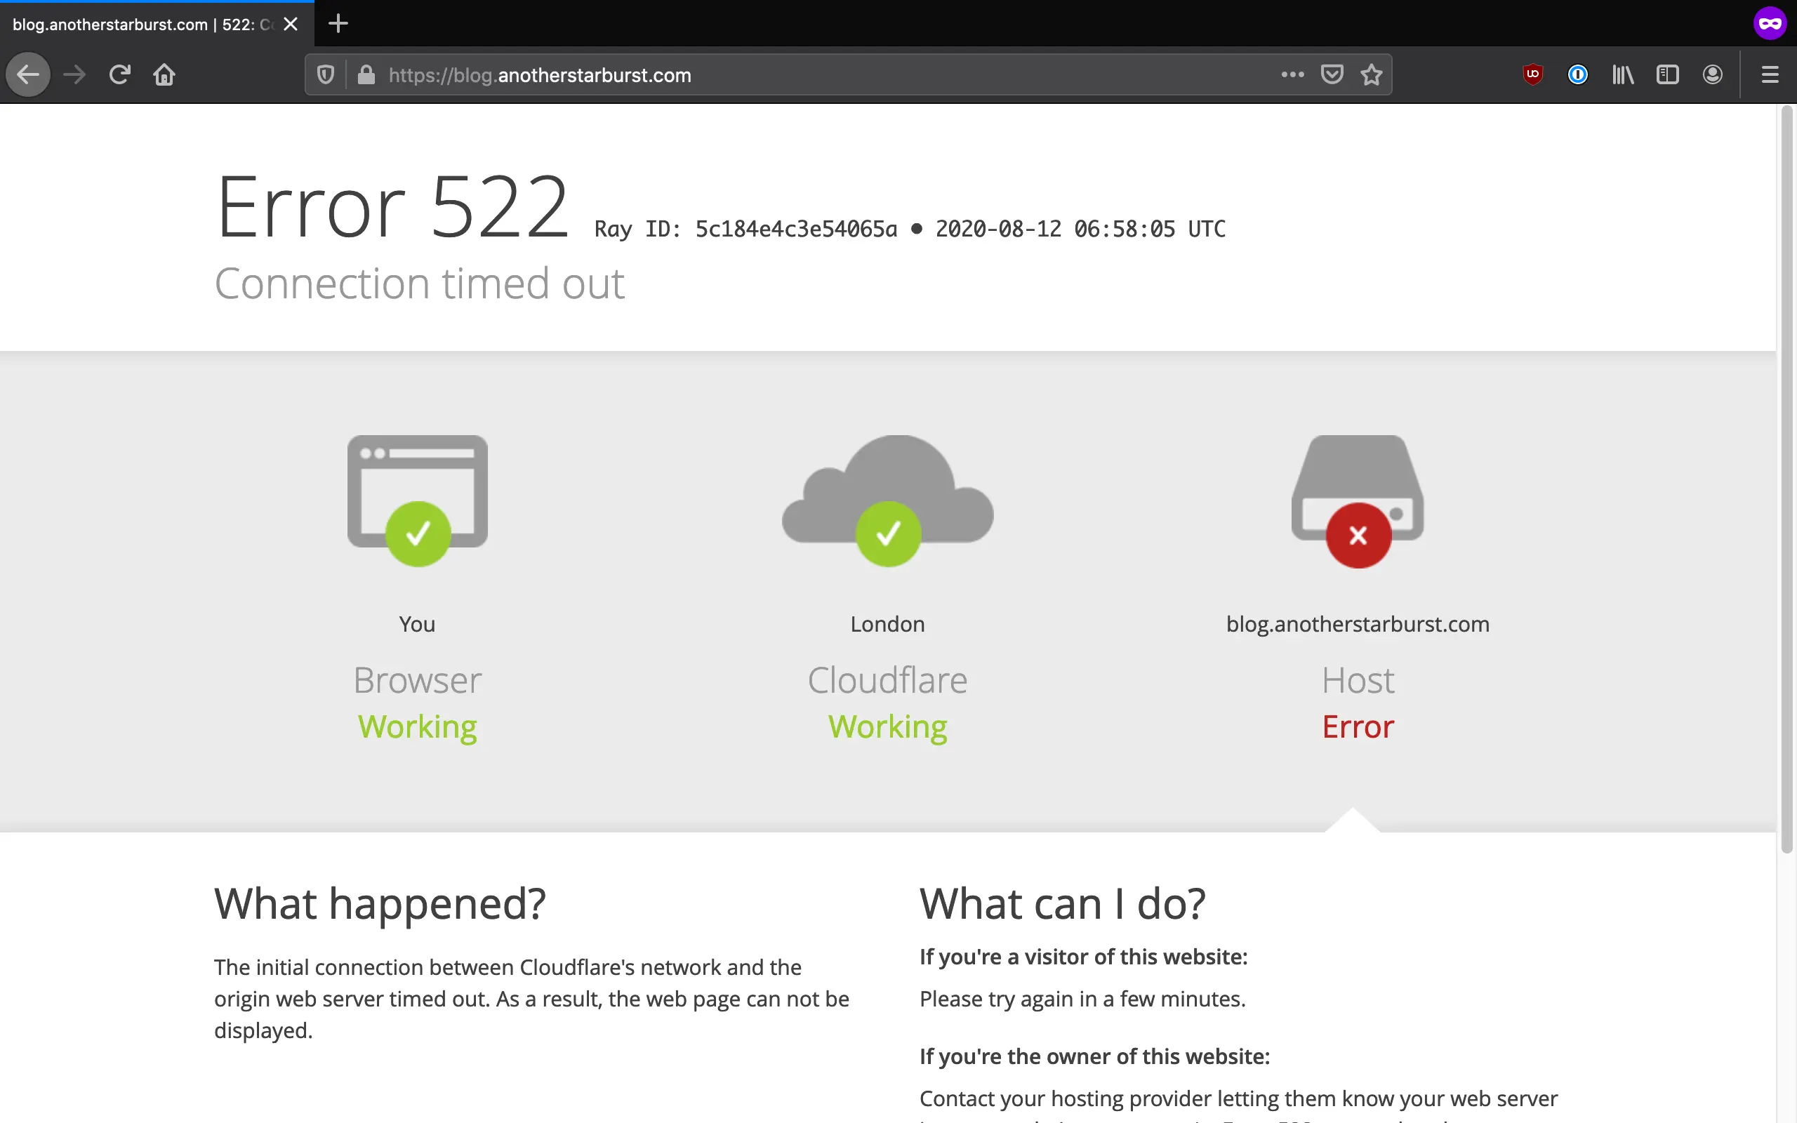This screenshot has width=1797, height=1123.
Task: Open a new tab with plus button
Action: (338, 24)
